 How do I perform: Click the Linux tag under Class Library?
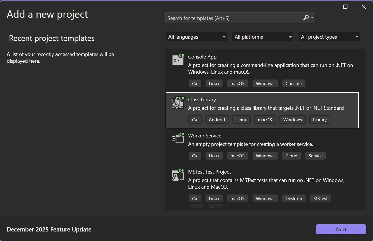pyautogui.click(x=241, y=120)
